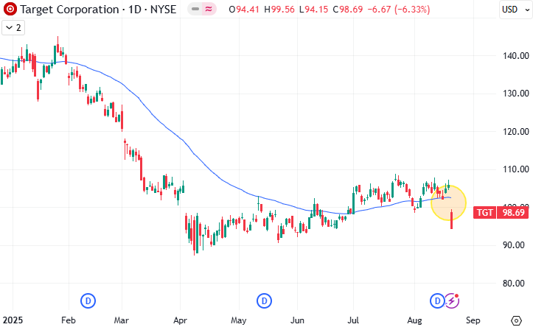Click the May label on the time axis
533x327 pixels.
click(239, 320)
